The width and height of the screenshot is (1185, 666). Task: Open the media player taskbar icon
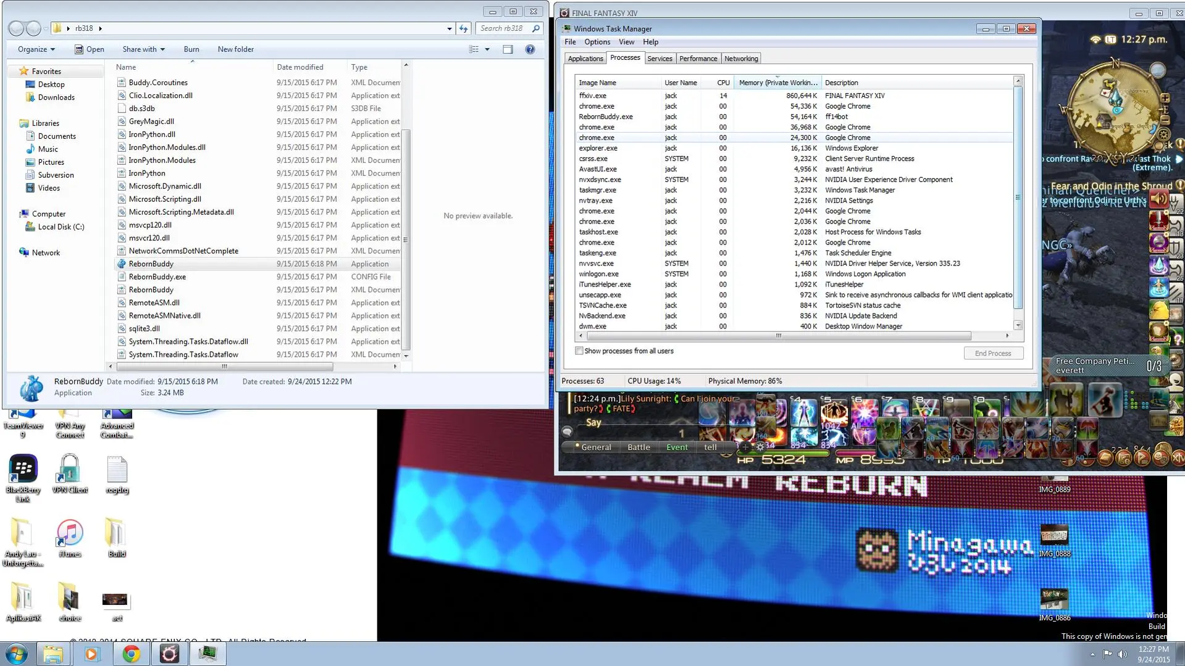(x=91, y=654)
